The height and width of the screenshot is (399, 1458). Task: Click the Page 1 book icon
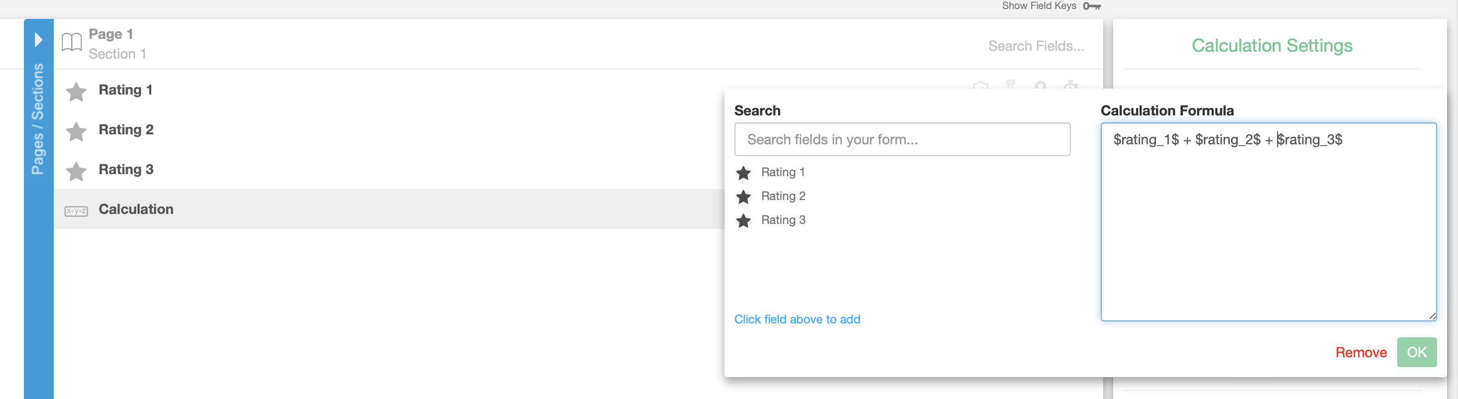(x=72, y=42)
